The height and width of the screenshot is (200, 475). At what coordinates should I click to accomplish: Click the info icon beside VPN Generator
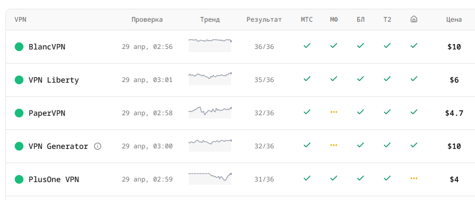[98, 146]
